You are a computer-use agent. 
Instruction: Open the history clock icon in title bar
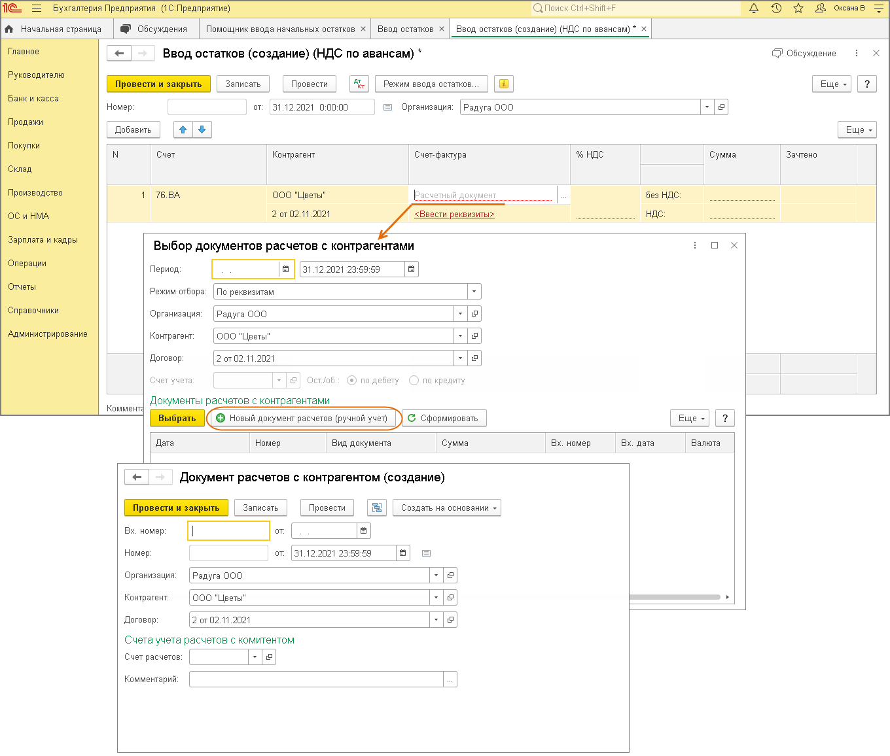[x=776, y=9]
